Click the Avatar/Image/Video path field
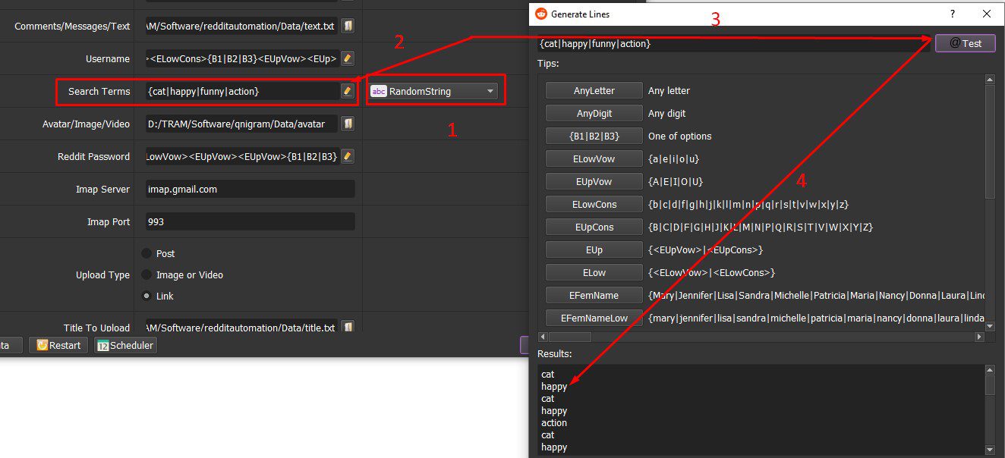The width and height of the screenshot is (1005, 458). coord(242,124)
